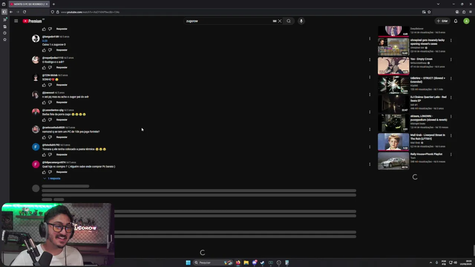Open @LucasSantos-q6g channel name
Screen dimensions: 475x267
[53, 110]
